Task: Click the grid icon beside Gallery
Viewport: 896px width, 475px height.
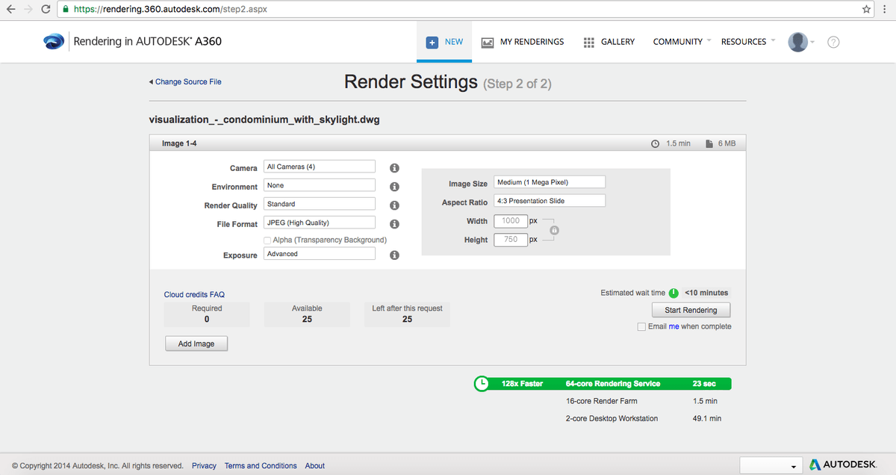Action: click(x=588, y=43)
